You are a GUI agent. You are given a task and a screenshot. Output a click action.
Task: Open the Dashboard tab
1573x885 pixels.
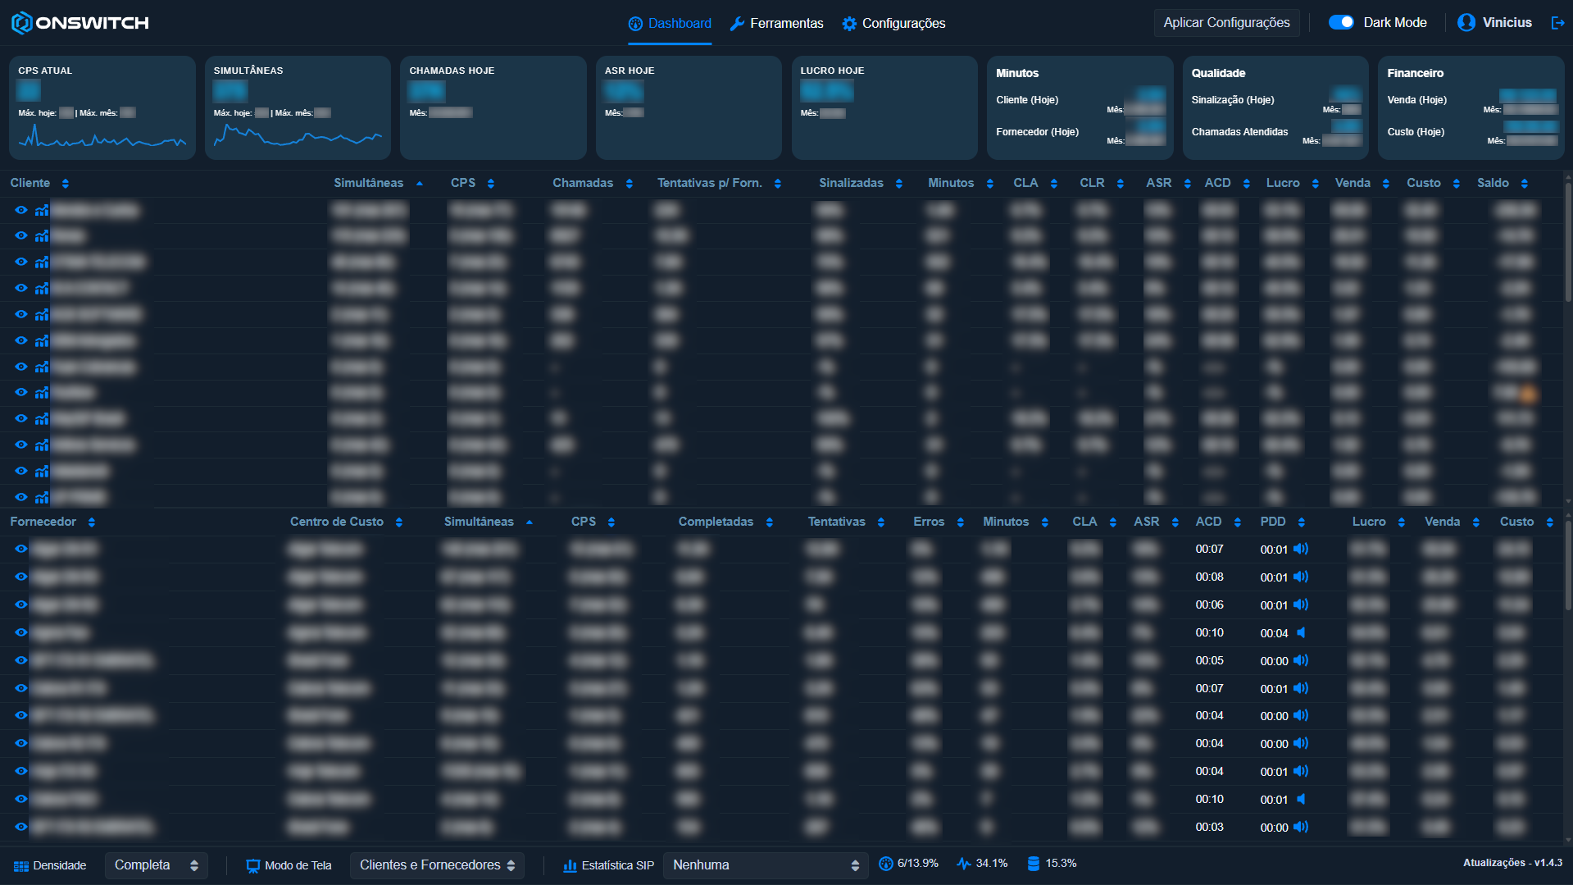tap(670, 23)
